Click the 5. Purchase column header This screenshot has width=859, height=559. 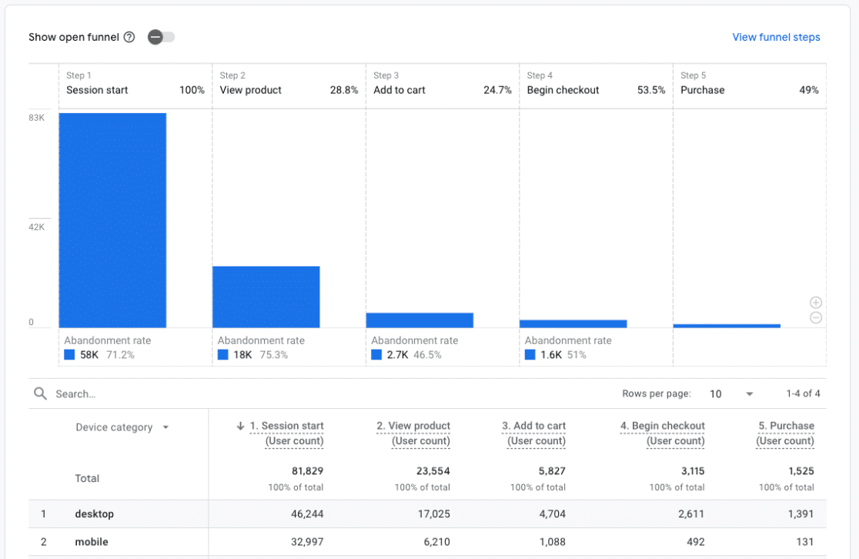[787, 425]
